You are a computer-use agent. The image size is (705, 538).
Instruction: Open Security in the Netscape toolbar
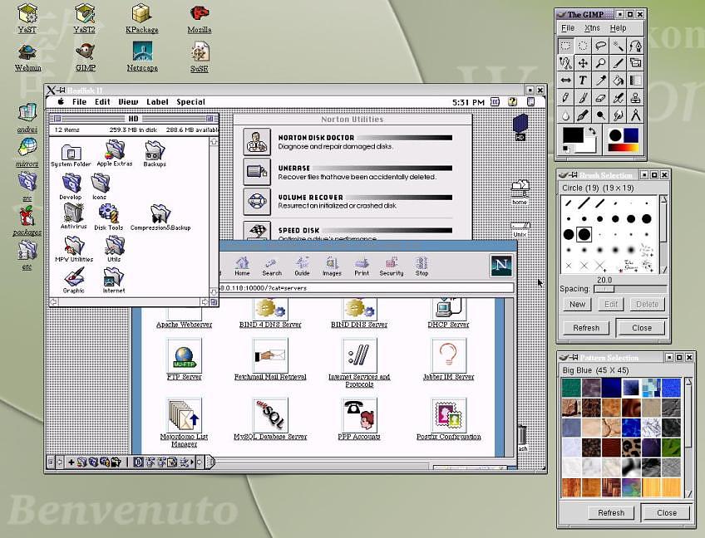(x=392, y=267)
